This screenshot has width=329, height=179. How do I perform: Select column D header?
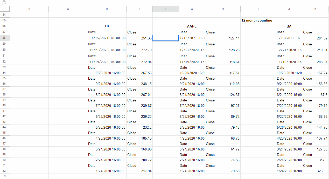(x=107, y=9)
